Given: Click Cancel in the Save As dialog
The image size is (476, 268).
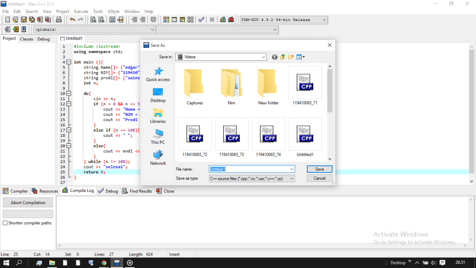Looking at the screenshot, I should [x=319, y=179].
